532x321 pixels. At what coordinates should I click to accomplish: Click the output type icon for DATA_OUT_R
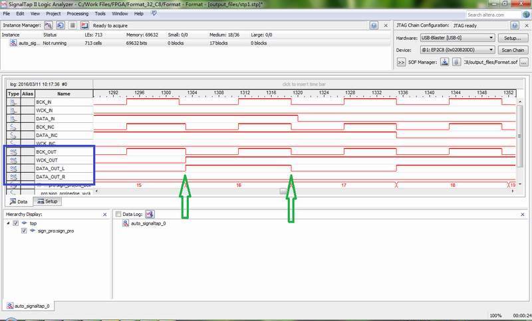point(13,177)
